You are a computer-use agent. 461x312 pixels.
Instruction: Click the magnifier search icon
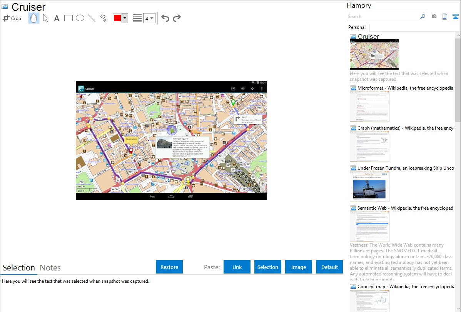coord(423,17)
